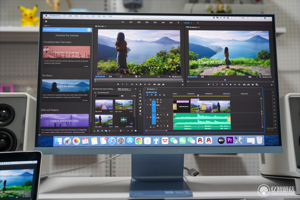Screen dimensions: 300x200
Task: Mute audio track A1
Action: click(x=161, y=115)
